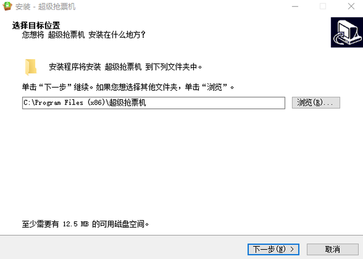Click the 选择目标位置 heading
Image resolution: width=363 pixels, height=259 pixels.
tap(36, 25)
